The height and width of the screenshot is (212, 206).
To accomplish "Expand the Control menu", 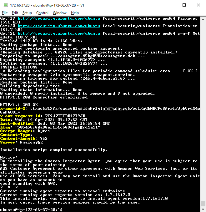I will point(42,13).
